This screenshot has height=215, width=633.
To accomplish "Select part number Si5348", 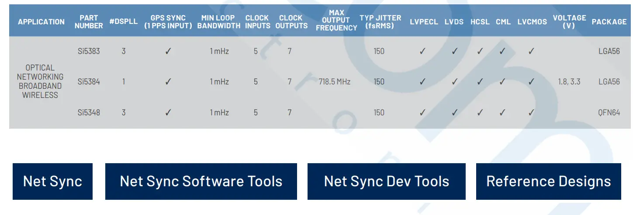I will coord(89,112).
